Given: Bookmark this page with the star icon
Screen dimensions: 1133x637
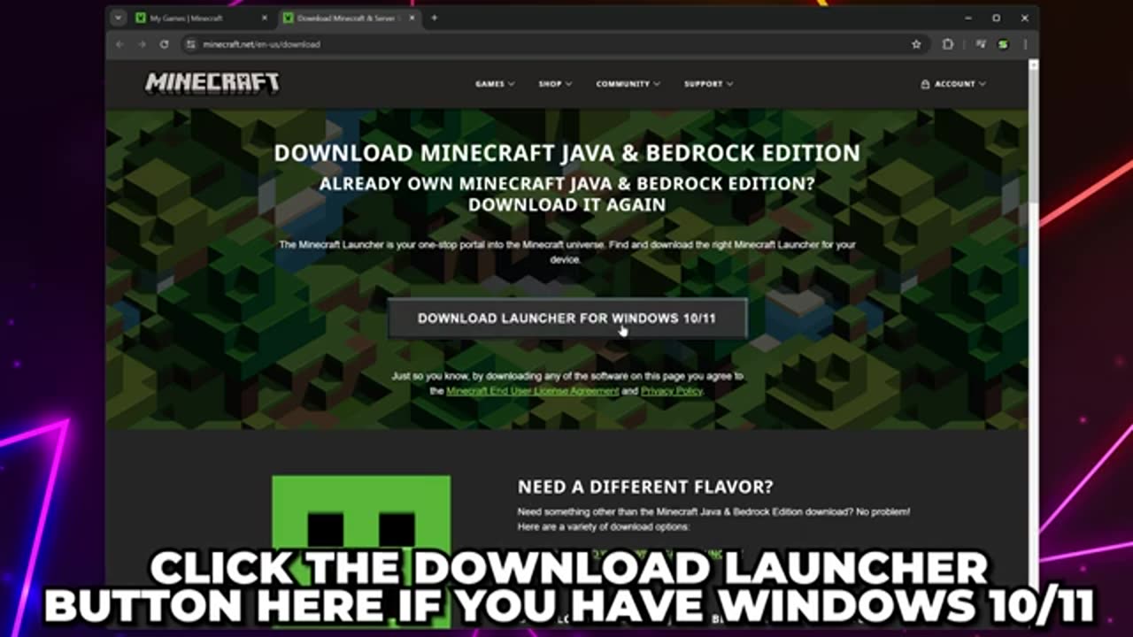Looking at the screenshot, I should 916,44.
